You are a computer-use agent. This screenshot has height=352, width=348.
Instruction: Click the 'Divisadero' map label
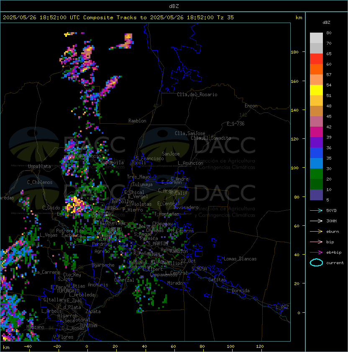tap(186, 207)
